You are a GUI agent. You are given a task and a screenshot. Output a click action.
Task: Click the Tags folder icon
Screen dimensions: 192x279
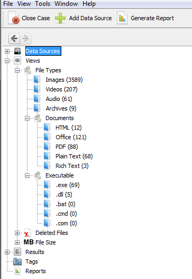pyautogui.click(x=17, y=261)
